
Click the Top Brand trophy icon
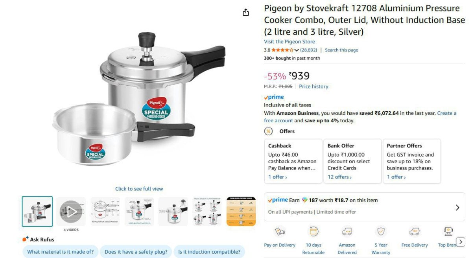pyautogui.click(x=448, y=232)
